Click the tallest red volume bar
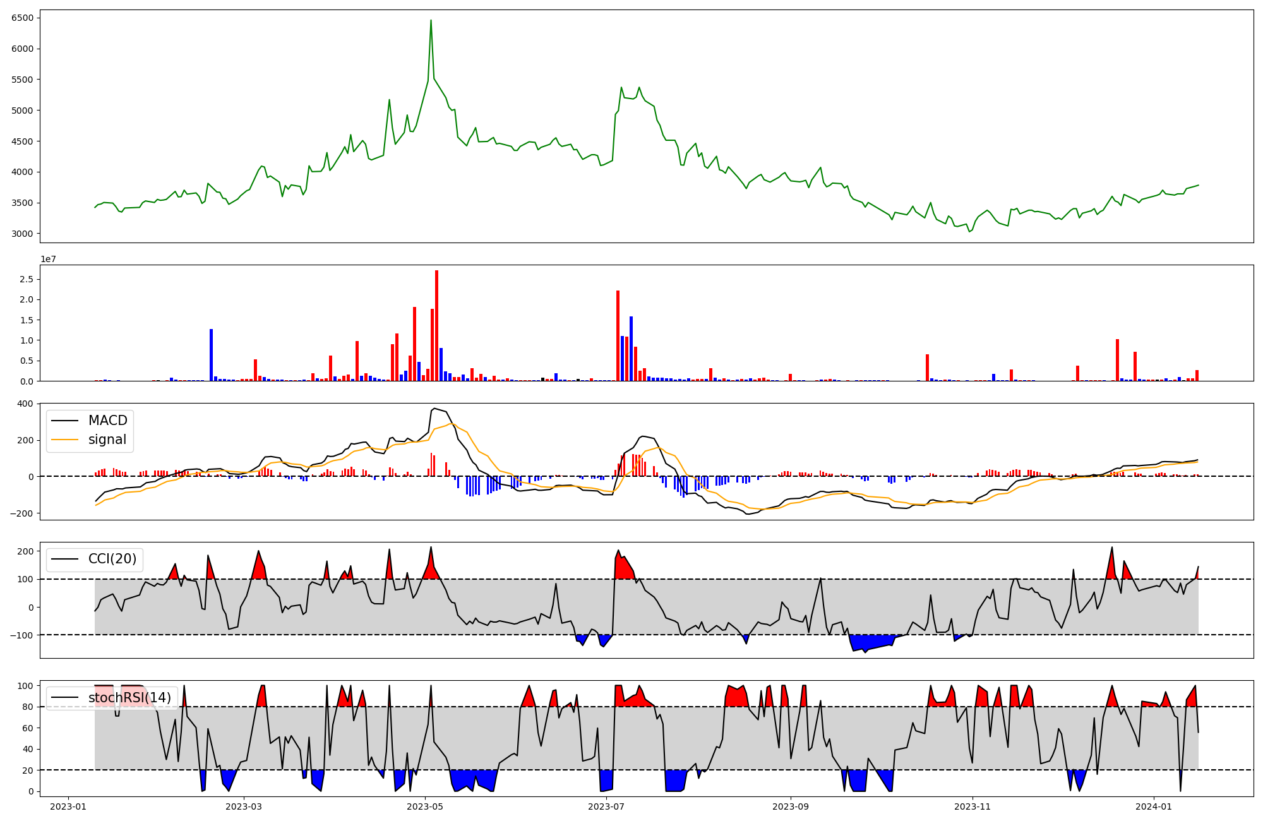This screenshot has height=821, width=1263. pyautogui.click(x=436, y=325)
